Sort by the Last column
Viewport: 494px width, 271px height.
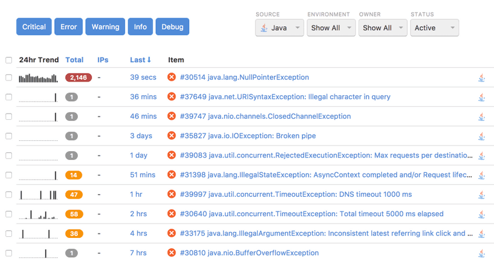click(x=141, y=60)
